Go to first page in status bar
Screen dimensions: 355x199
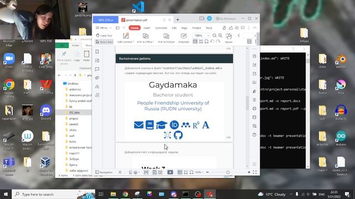coord(120,172)
